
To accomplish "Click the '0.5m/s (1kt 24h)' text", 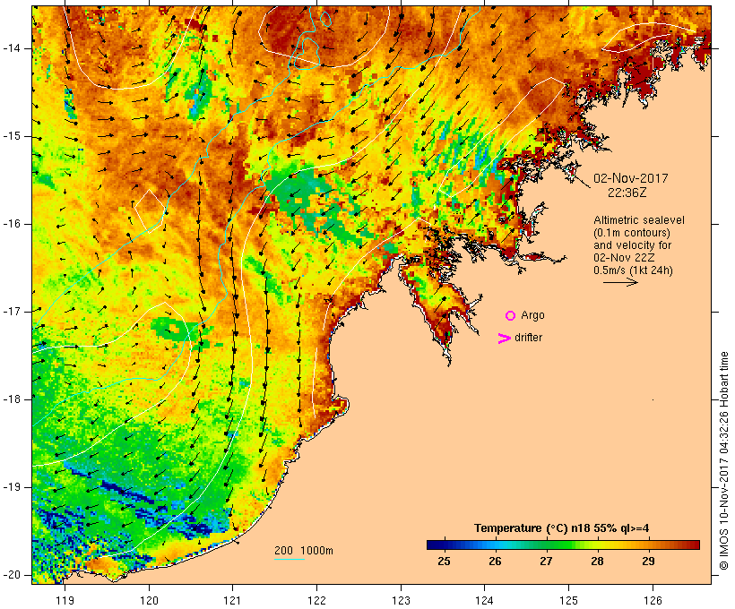I will (x=633, y=270).
